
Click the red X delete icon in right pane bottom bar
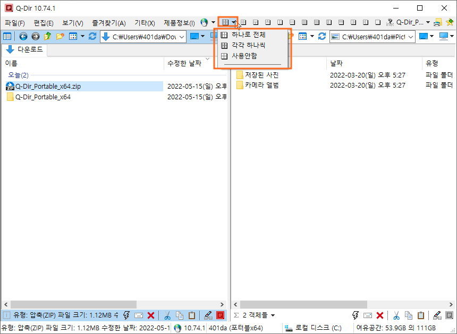380,315
